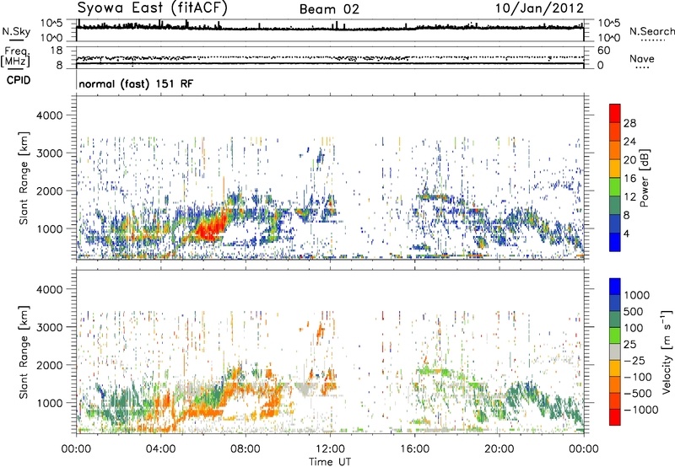Click the '28' Power colorbar tick label
The image size is (675, 467).
point(629,123)
